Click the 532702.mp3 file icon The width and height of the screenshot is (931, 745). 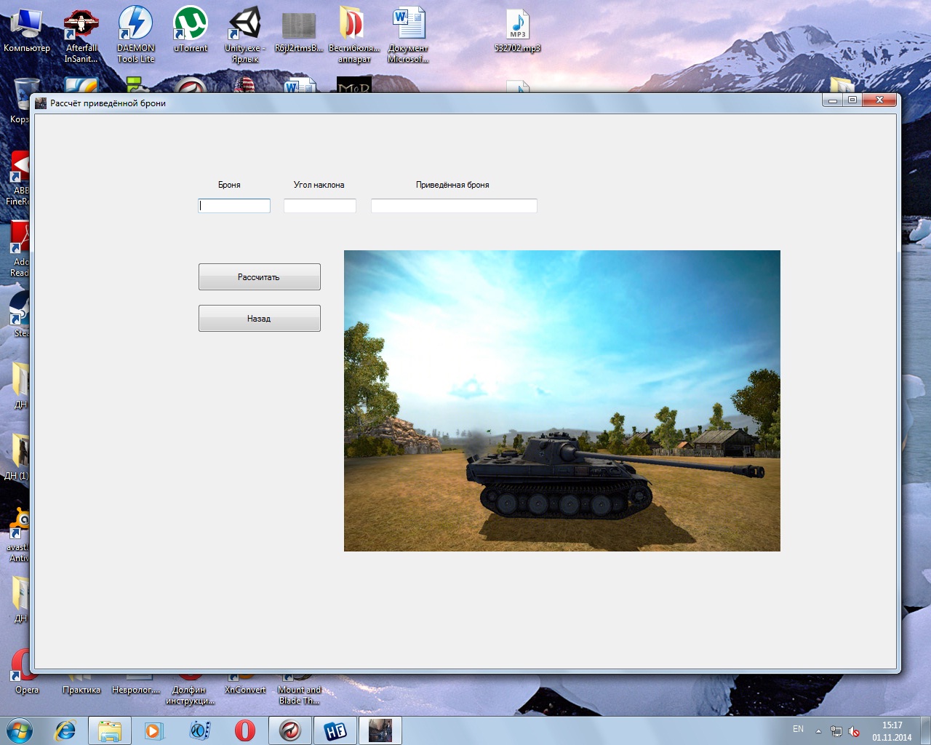(517, 29)
